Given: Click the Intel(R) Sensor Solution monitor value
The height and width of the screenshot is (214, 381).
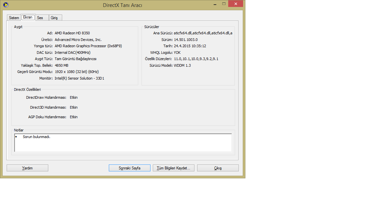Looking at the screenshot, I should tap(79, 78).
